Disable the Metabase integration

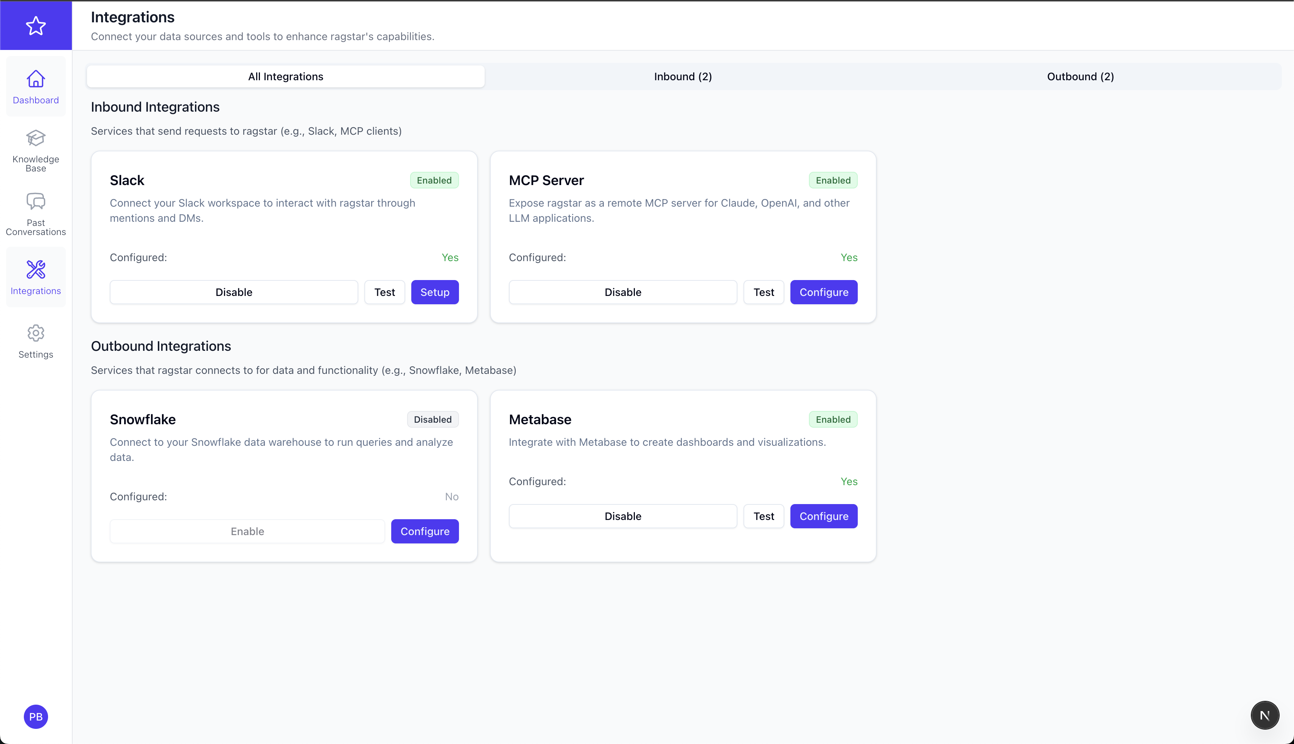623,516
